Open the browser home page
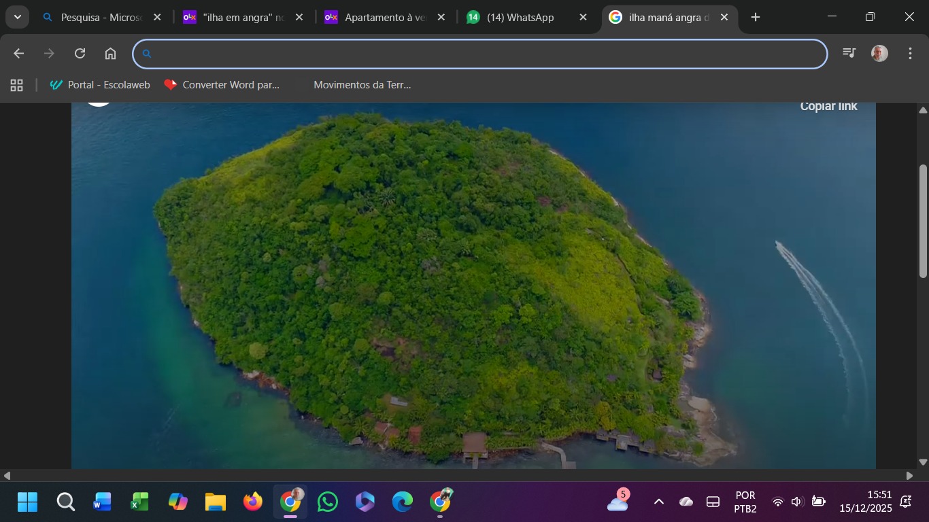Screen dimensions: 929x522 (110, 54)
